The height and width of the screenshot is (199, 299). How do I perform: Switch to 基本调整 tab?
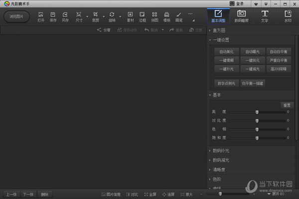(x=218, y=16)
